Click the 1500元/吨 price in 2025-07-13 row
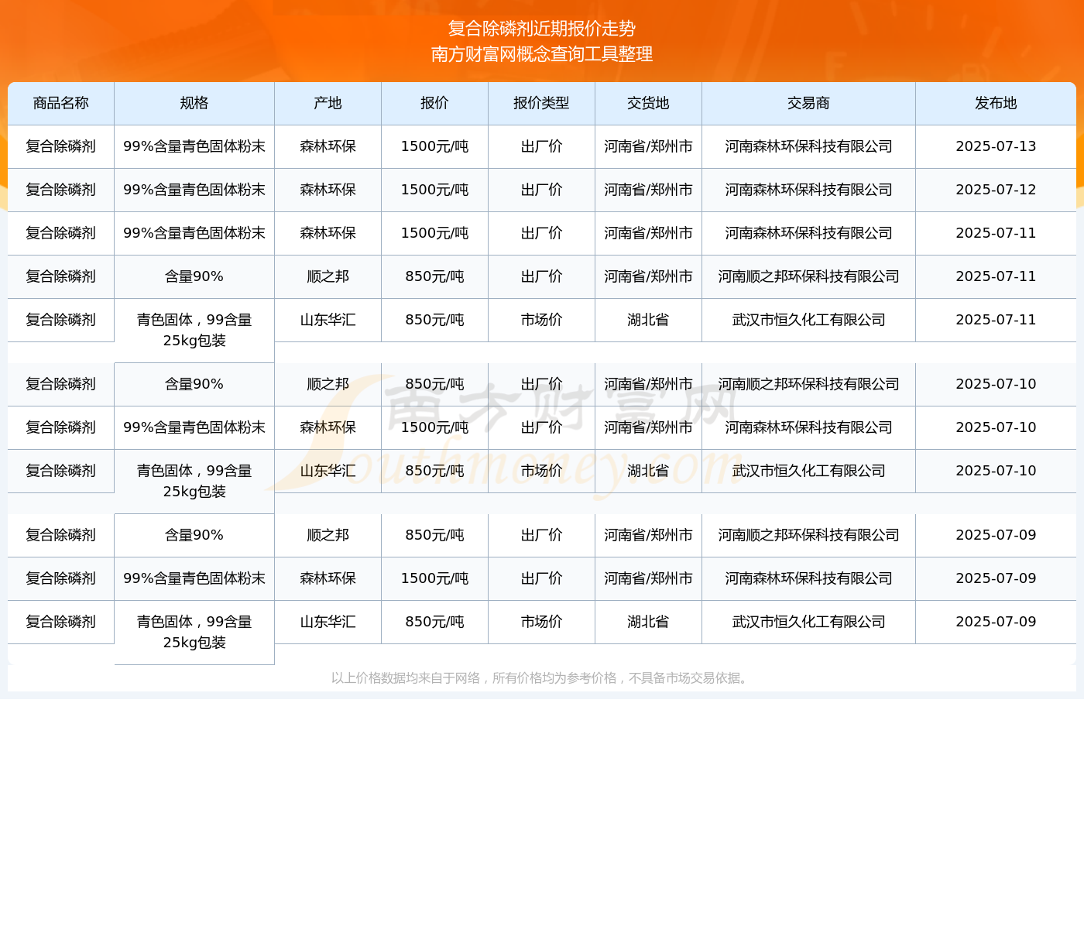This screenshot has height=933, width=1084. (435, 146)
